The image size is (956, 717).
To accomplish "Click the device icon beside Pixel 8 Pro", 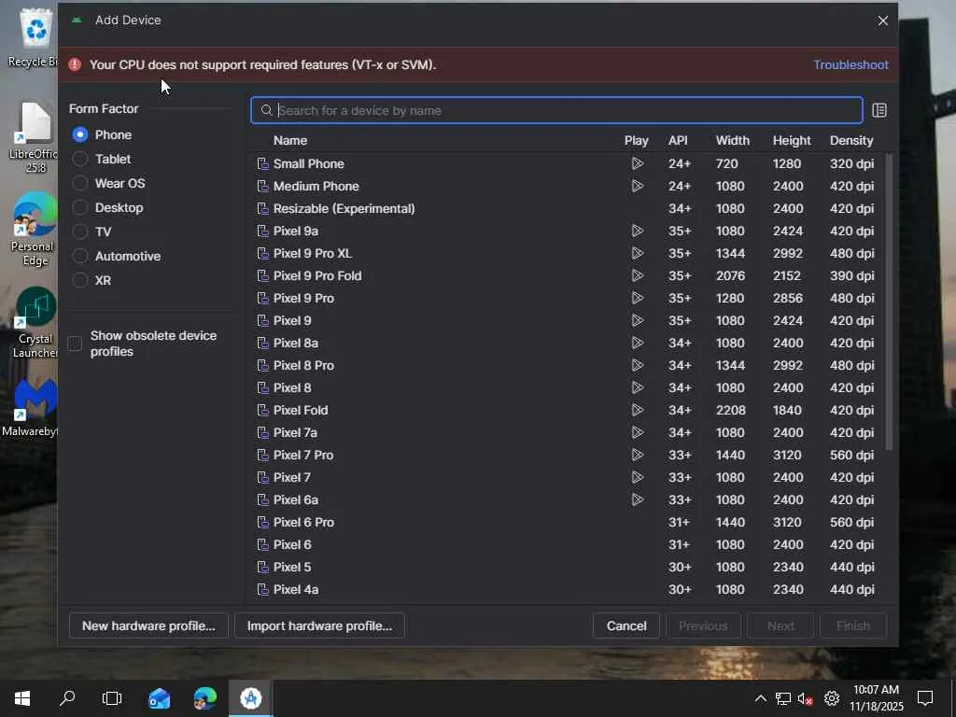I will [x=262, y=365].
